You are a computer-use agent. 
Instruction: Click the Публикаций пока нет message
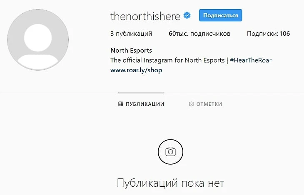click(170, 183)
